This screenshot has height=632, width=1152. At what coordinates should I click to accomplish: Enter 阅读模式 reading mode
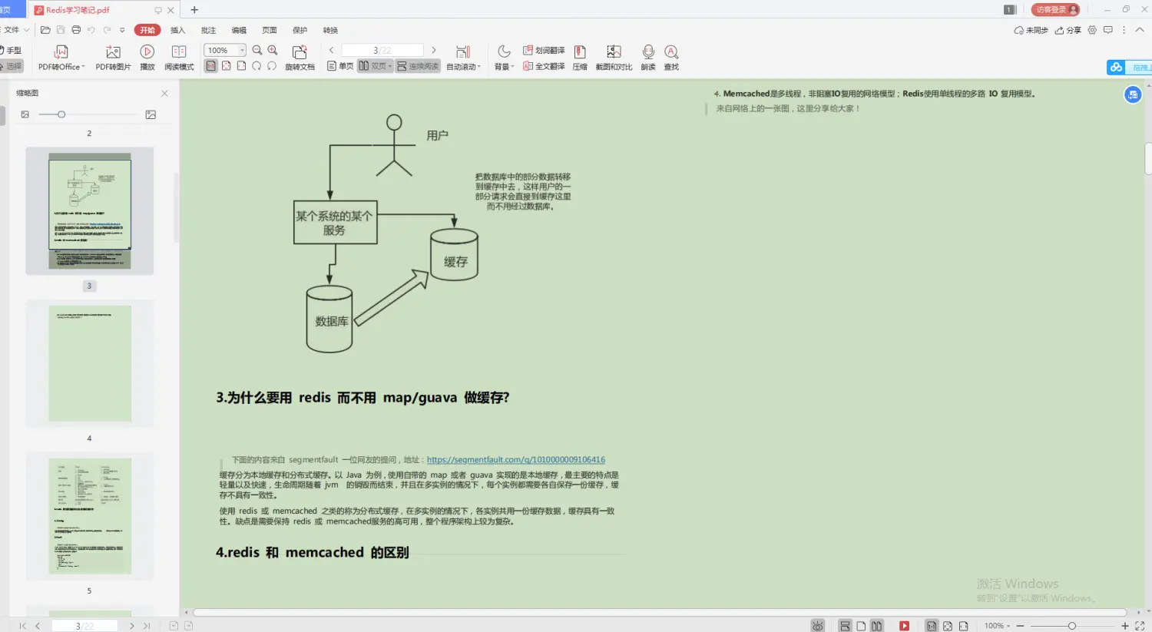pos(178,57)
